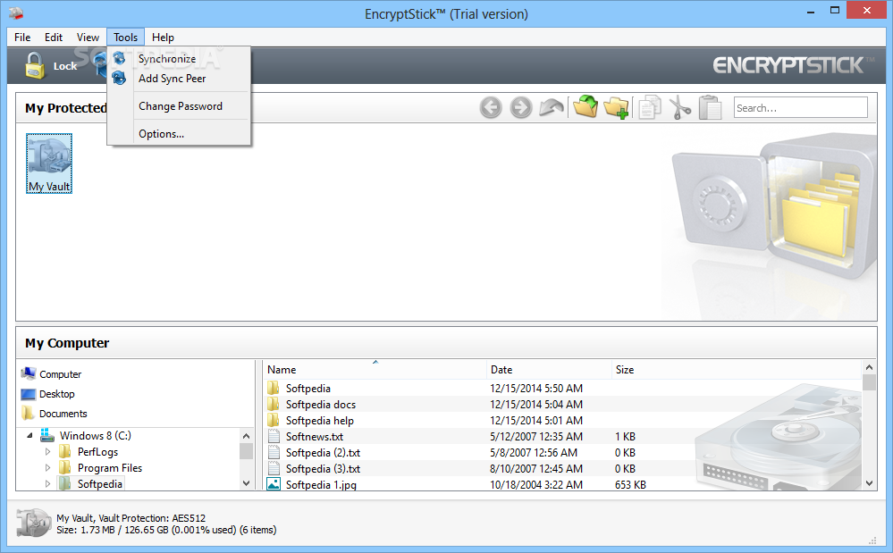This screenshot has width=893, height=553.
Task: Click the Desktop icon in the tree
Action: tap(29, 394)
